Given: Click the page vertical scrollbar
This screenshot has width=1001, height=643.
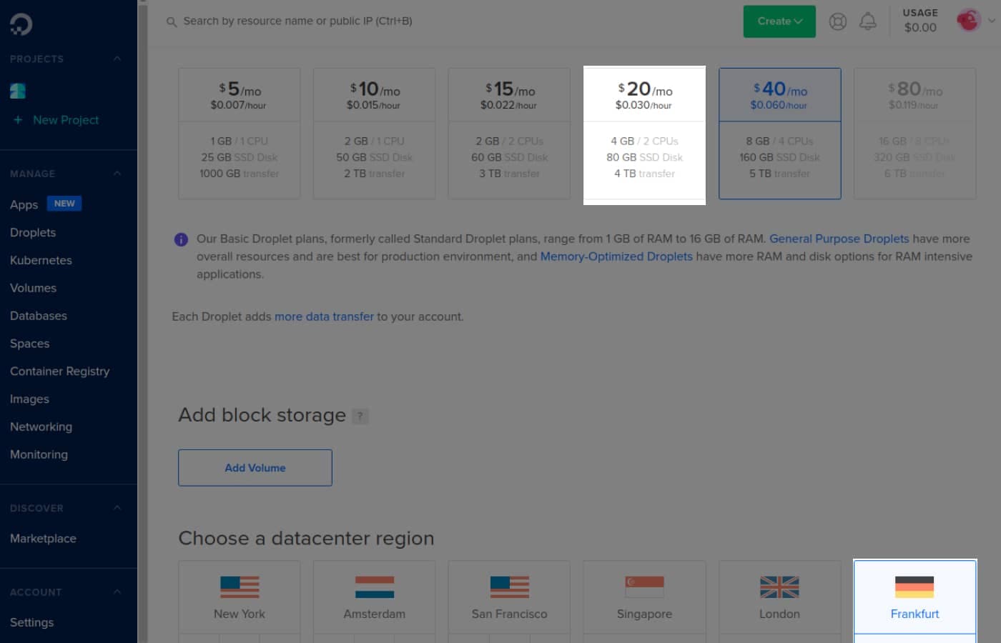Looking at the screenshot, I should click(142, 321).
